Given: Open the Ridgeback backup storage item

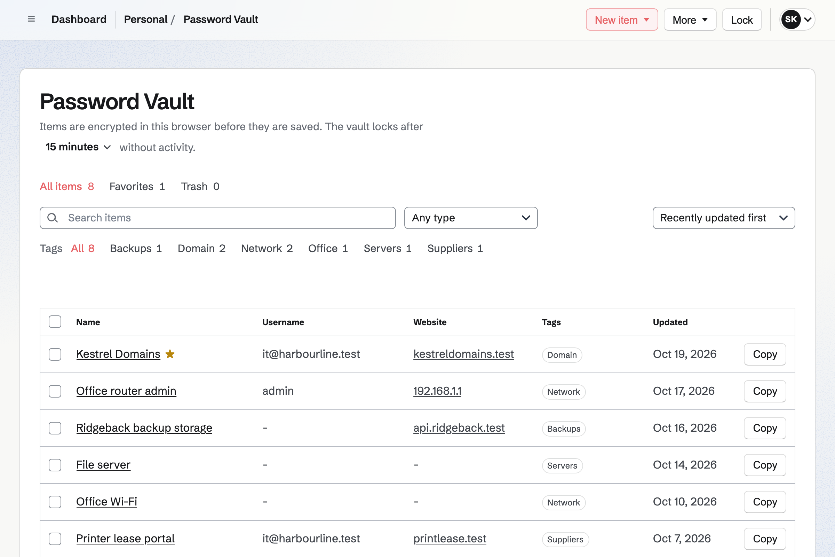Looking at the screenshot, I should point(144,428).
